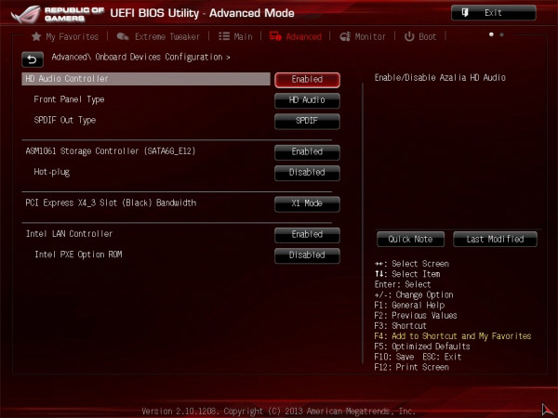This screenshot has width=558, height=418.
Task: Change PCI Express X4_3 X1 Mode option
Action: pyautogui.click(x=307, y=204)
